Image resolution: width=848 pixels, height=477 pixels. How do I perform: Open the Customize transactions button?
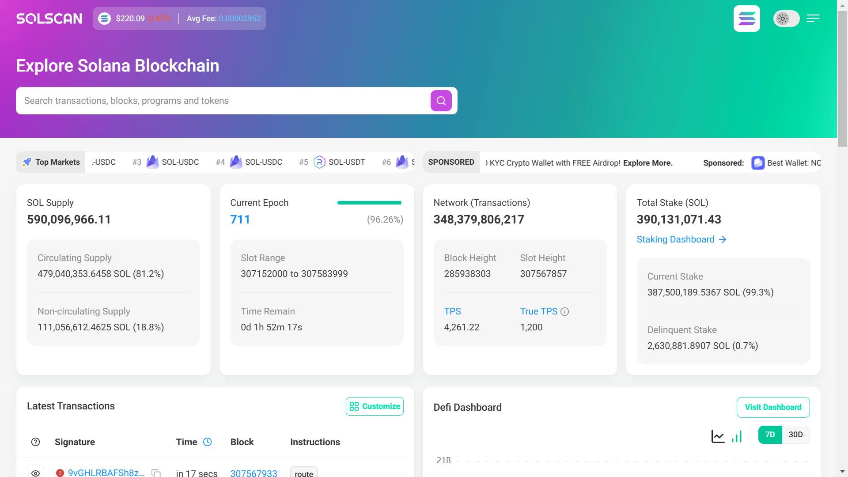(x=375, y=406)
